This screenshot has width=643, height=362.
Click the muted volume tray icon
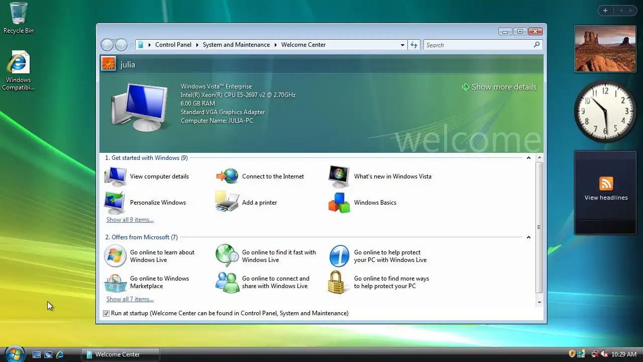pos(604,354)
